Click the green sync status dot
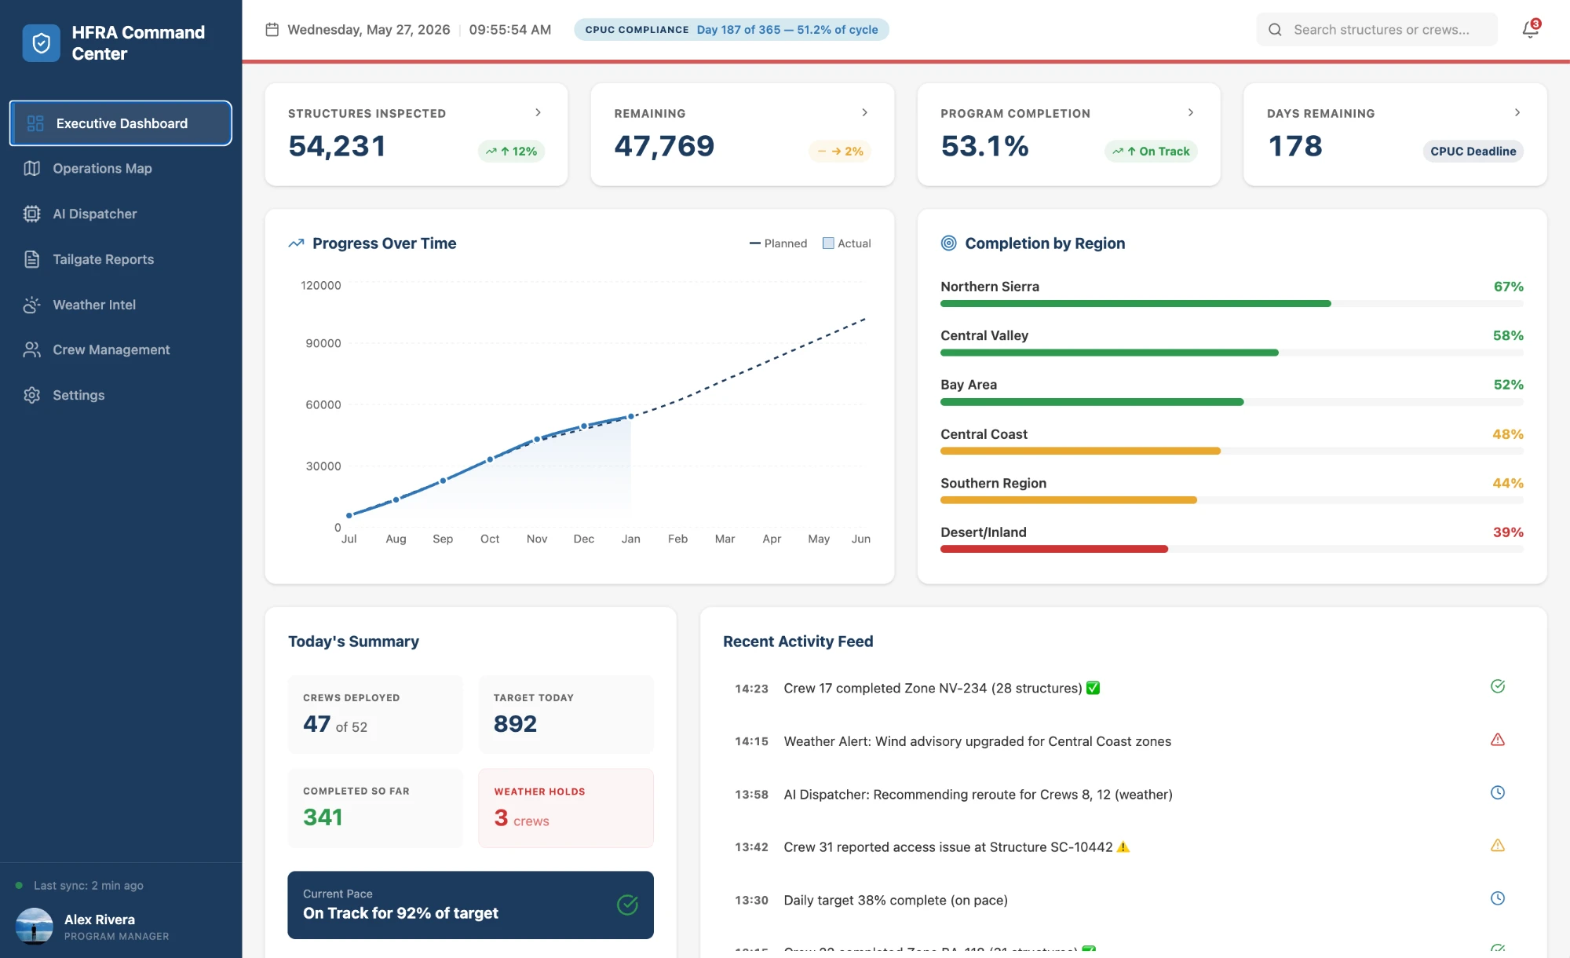 pos(19,886)
